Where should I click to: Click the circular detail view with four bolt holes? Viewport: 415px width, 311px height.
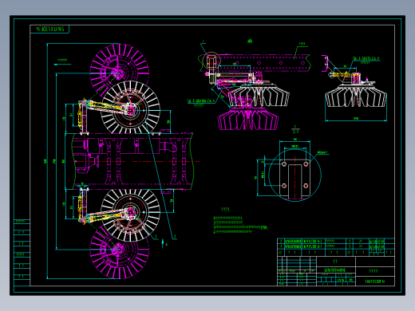294,175
